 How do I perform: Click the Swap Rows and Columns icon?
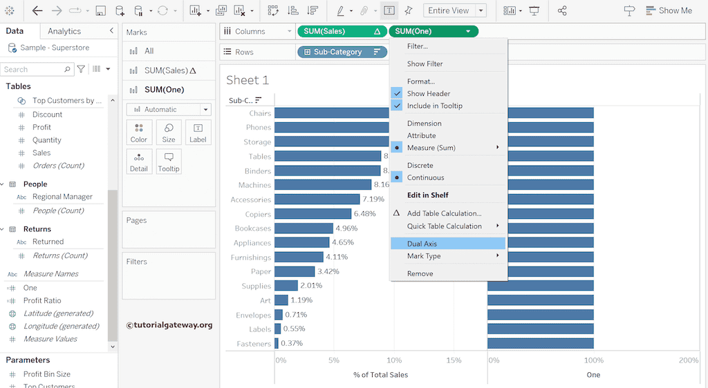(x=273, y=11)
